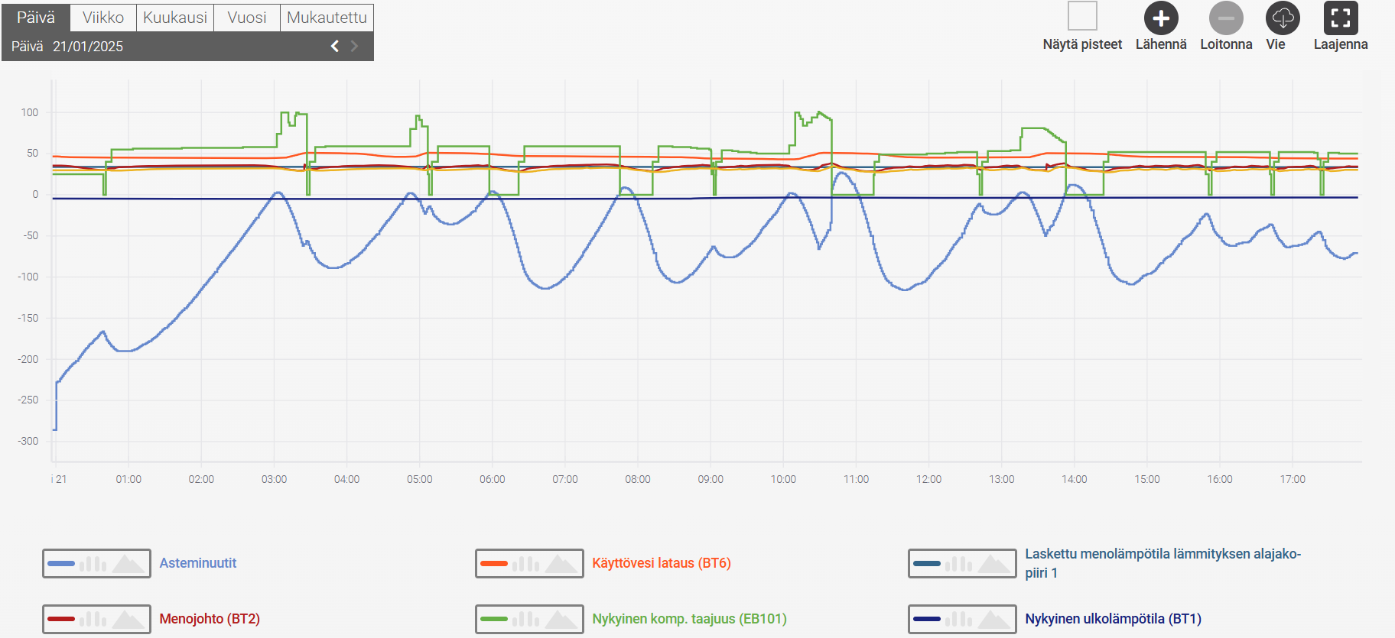Go to next day with right arrow
Image resolution: width=1395 pixels, height=638 pixels.
pos(354,47)
